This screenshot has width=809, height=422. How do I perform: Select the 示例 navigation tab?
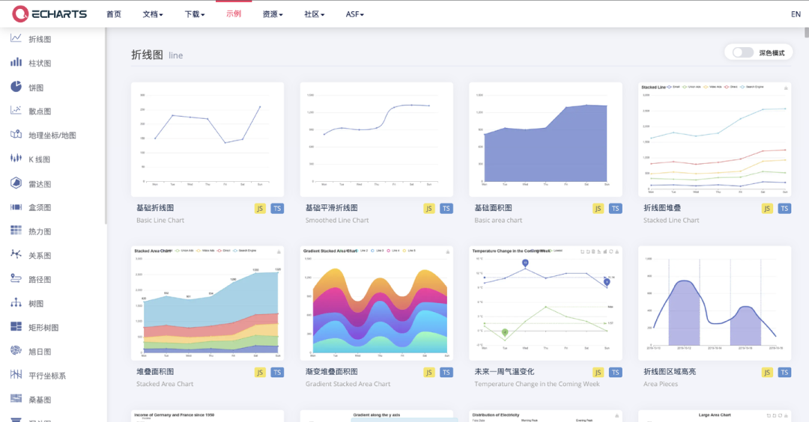click(234, 14)
